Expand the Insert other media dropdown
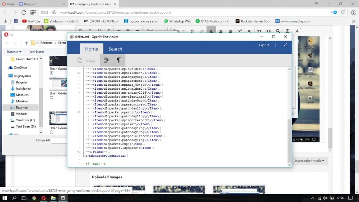The height and width of the screenshot is (202, 359). coord(309,161)
